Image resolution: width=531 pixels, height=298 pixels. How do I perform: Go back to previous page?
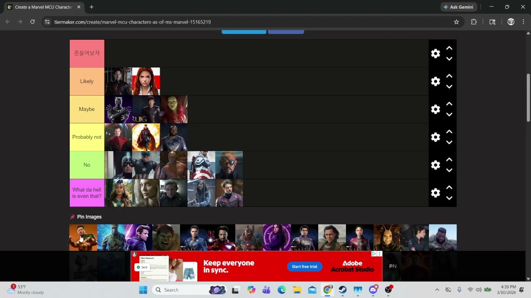[7, 22]
